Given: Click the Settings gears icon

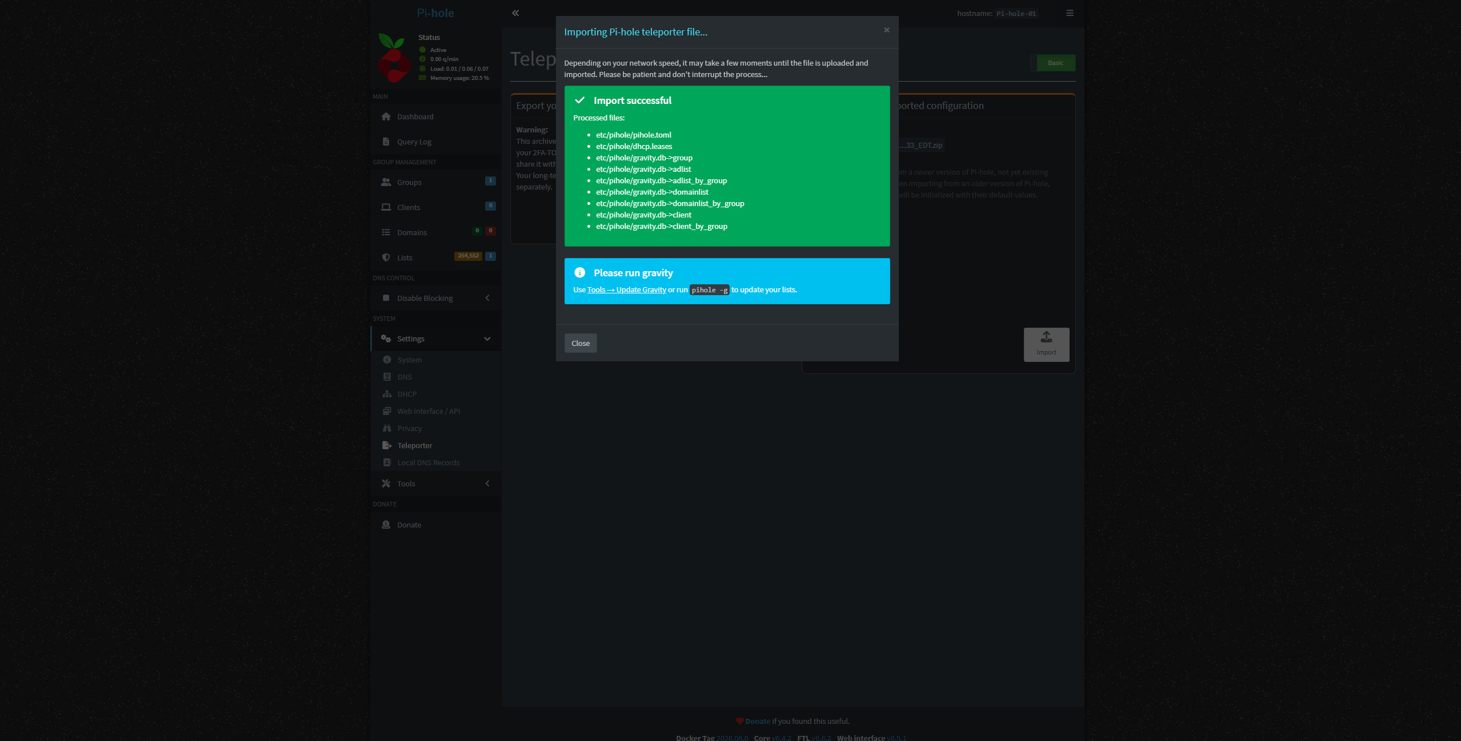Looking at the screenshot, I should [x=386, y=339].
